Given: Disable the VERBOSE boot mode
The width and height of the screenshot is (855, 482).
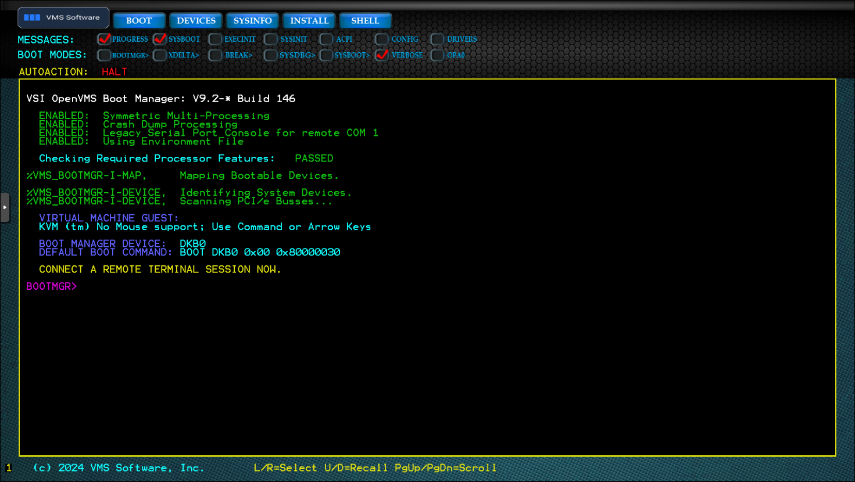Looking at the screenshot, I should (x=382, y=55).
